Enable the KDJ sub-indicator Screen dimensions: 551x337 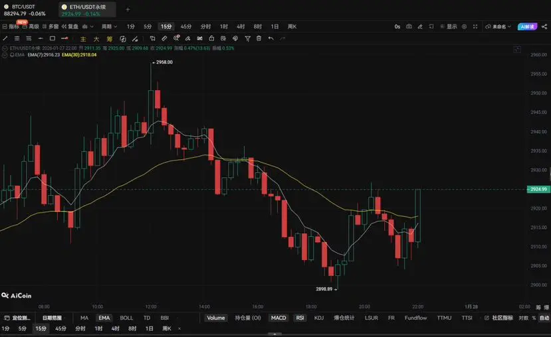click(x=319, y=318)
